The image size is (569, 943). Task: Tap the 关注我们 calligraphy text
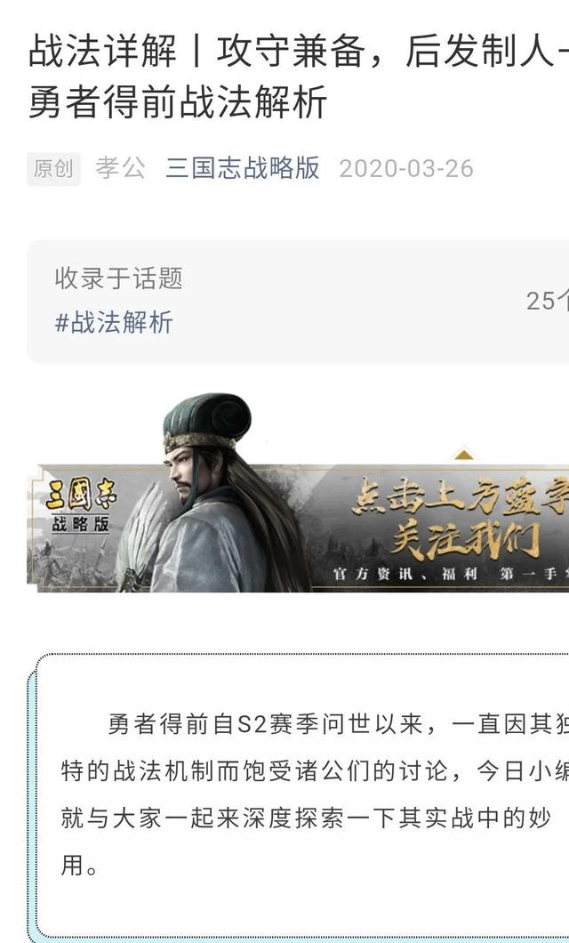coord(464,541)
